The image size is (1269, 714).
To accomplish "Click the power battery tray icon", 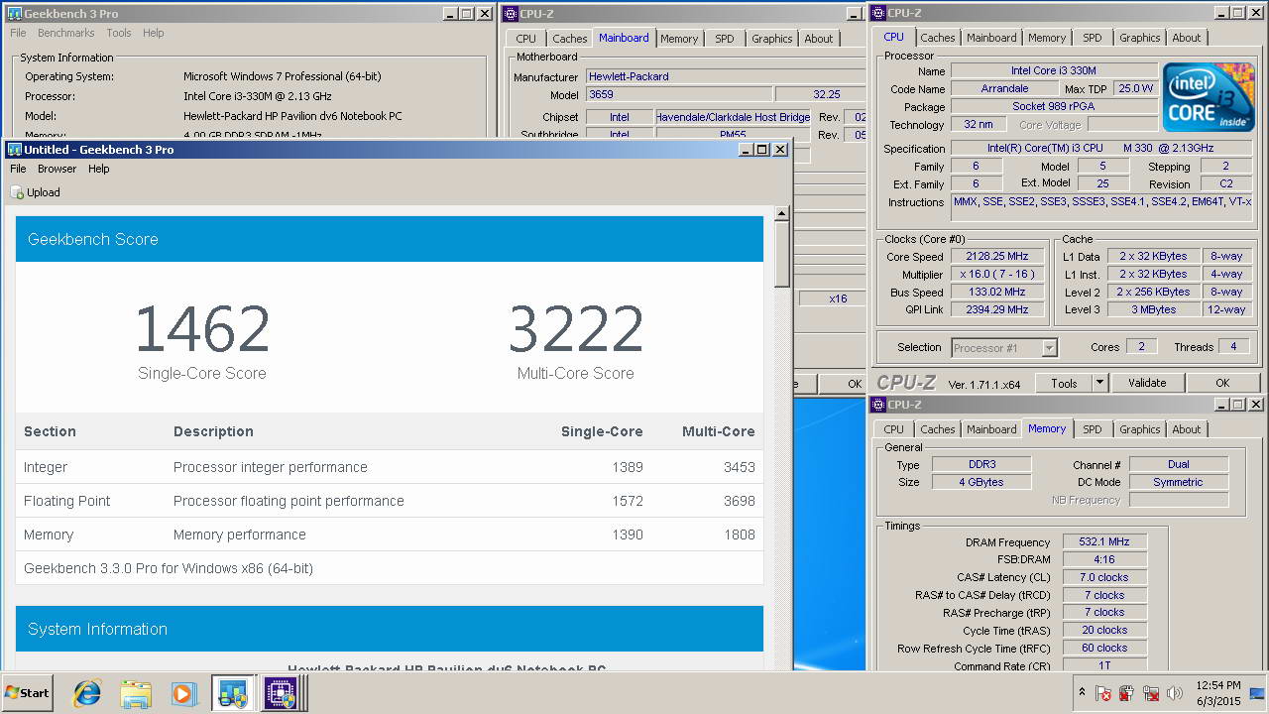I will tap(1127, 693).
